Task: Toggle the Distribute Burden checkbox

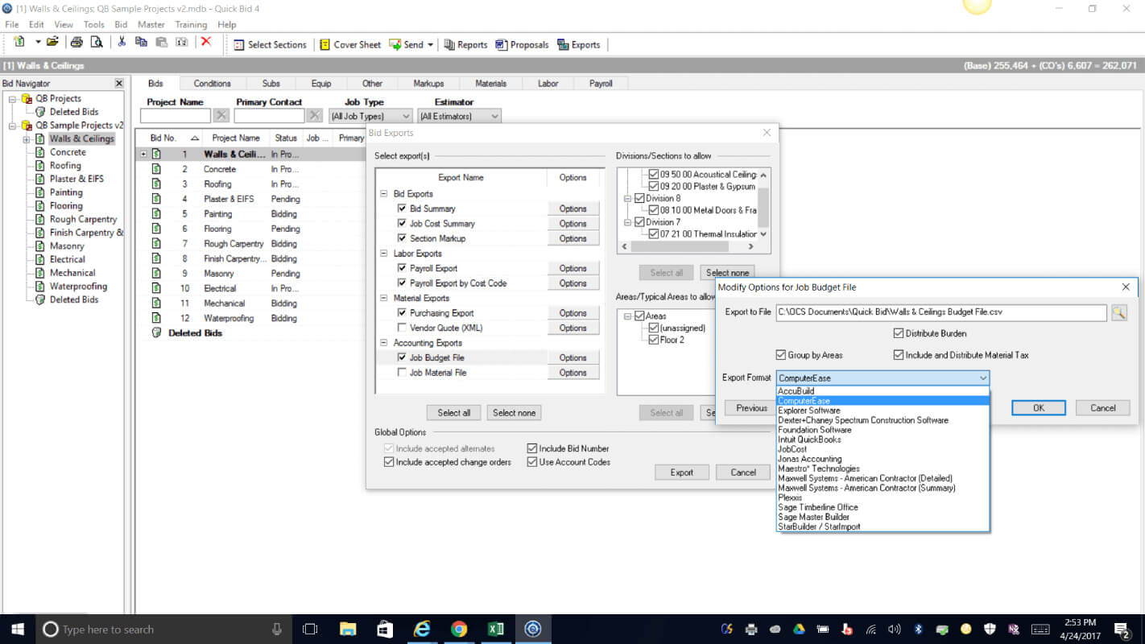Action: point(899,333)
